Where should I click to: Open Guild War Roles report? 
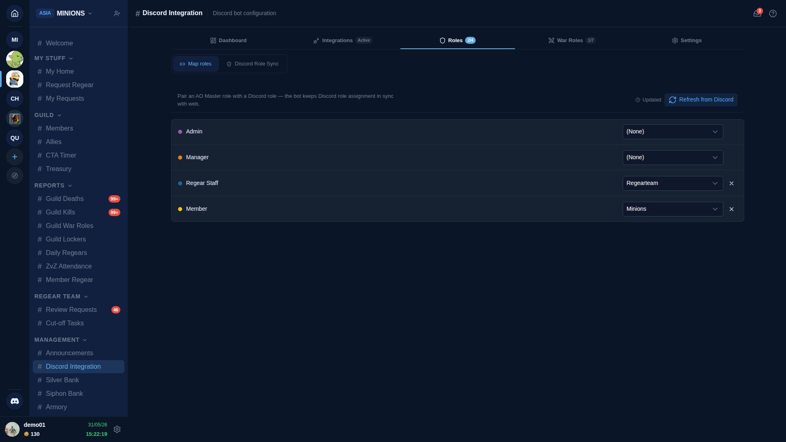point(79,226)
